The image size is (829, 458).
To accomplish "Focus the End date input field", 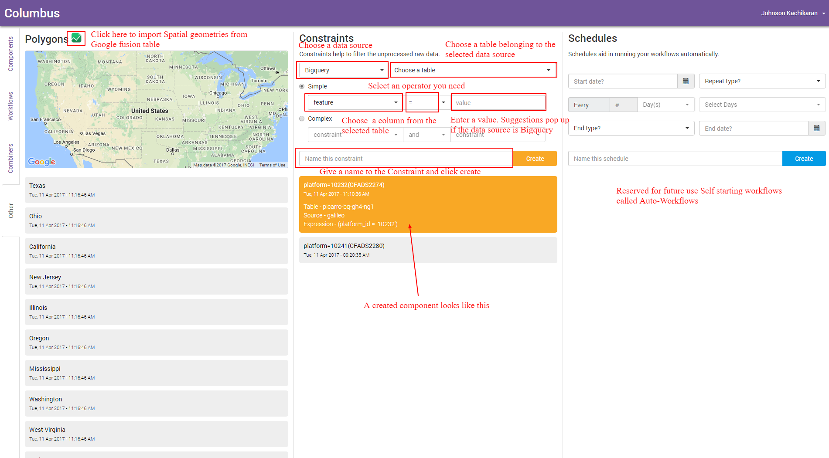I will [754, 128].
